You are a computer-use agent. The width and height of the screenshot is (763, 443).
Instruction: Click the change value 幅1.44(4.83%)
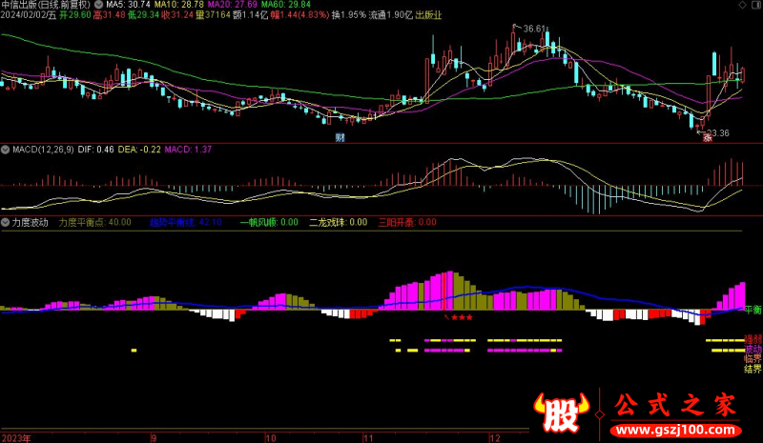299,15
